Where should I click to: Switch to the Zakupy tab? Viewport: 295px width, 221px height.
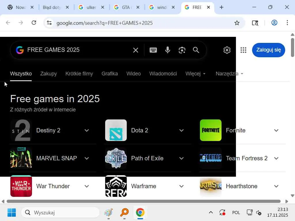[48, 74]
